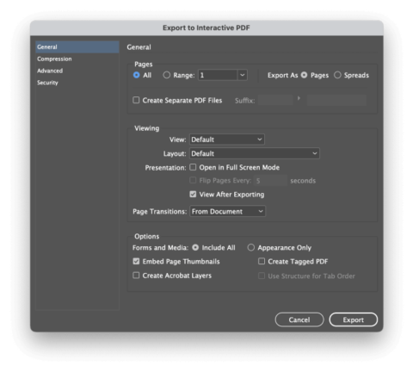Uncheck Embed Page Thumbnails
Image resolution: width=413 pixels, height=372 pixels.
pyautogui.click(x=136, y=261)
